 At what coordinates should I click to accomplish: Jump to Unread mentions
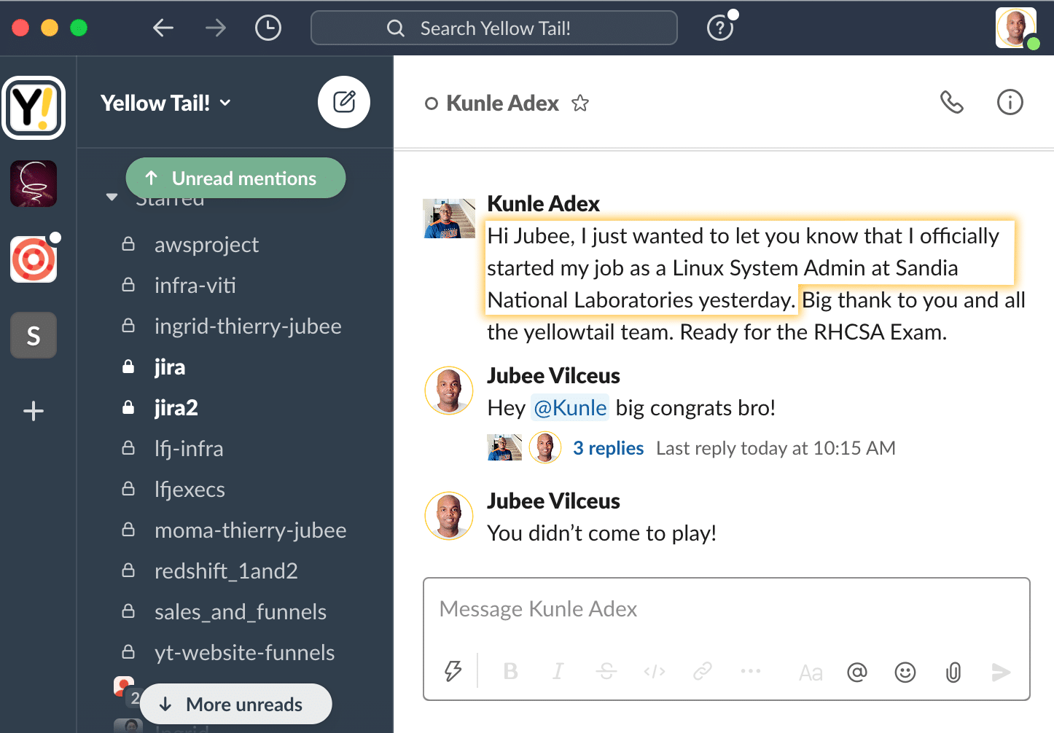pos(235,178)
